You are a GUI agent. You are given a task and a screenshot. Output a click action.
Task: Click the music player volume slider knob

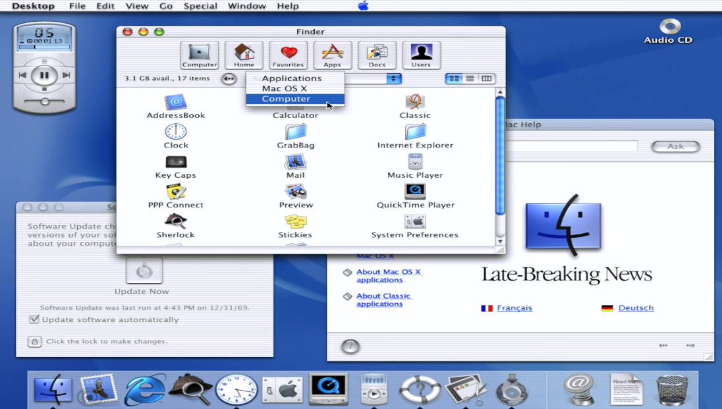tap(45, 101)
